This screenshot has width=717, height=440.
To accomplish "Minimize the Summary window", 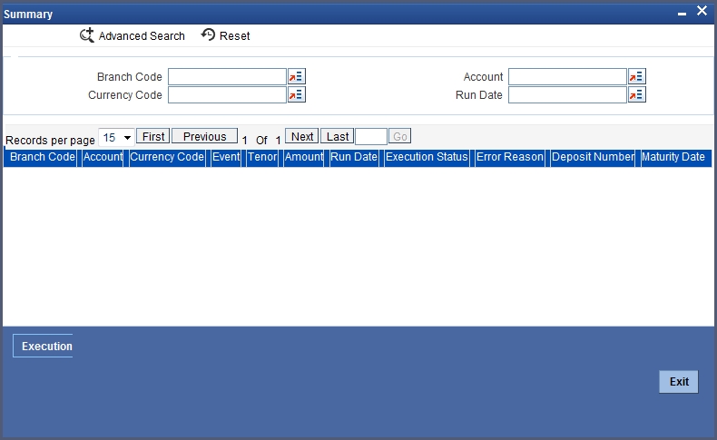I will pos(682,14).
